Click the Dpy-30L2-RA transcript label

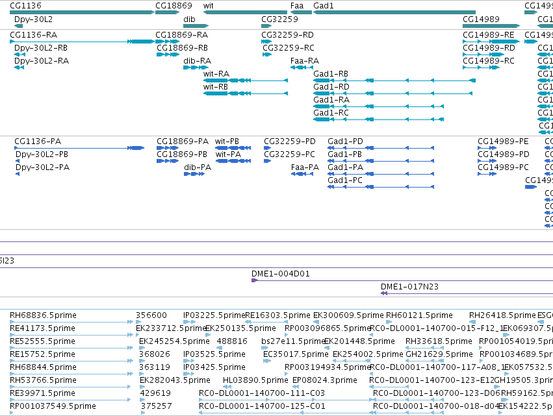(41, 61)
